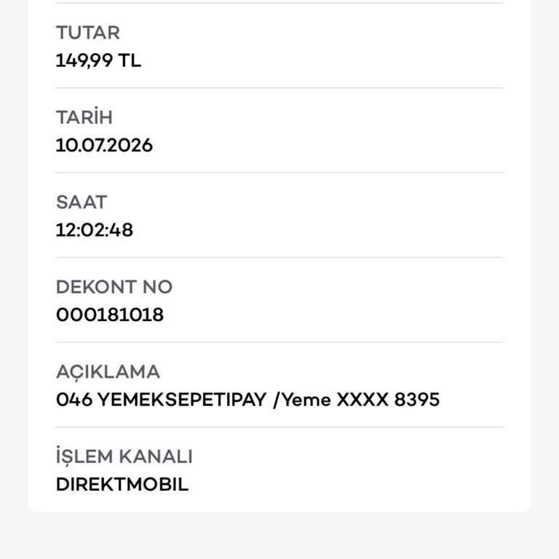Select the YEMEKSEPETIPAY merchant name
The image size is (559, 559).
(x=182, y=400)
